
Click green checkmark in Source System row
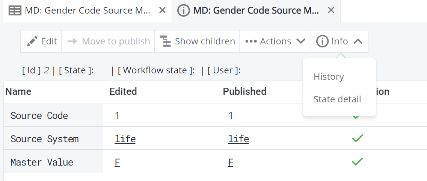[x=357, y=138]
